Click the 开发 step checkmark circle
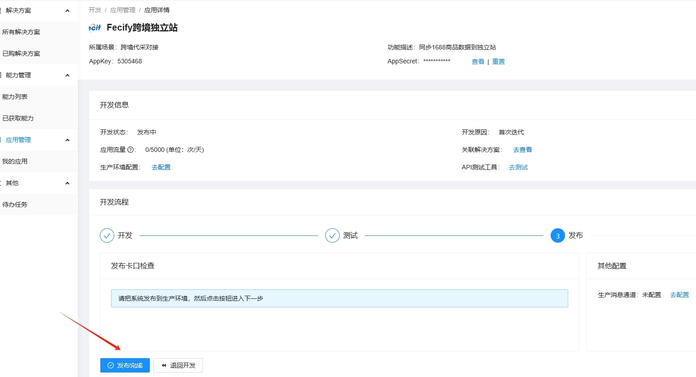The height and width of the screenshot is (377, 696). click(107, 235)
